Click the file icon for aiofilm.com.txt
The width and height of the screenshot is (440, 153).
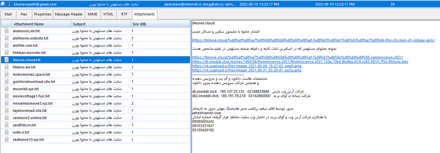[x=7, y=45]
